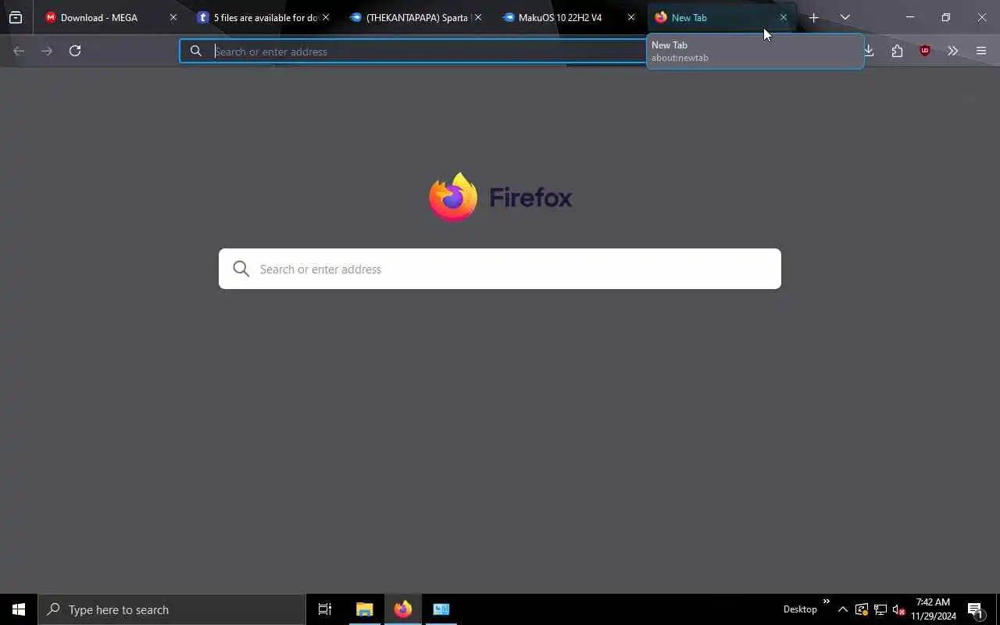Close the (THEKANTAPAPA) Sparta tab
Image resolution: width=1000 pixels, height=625 pixels.
(478, 17)
